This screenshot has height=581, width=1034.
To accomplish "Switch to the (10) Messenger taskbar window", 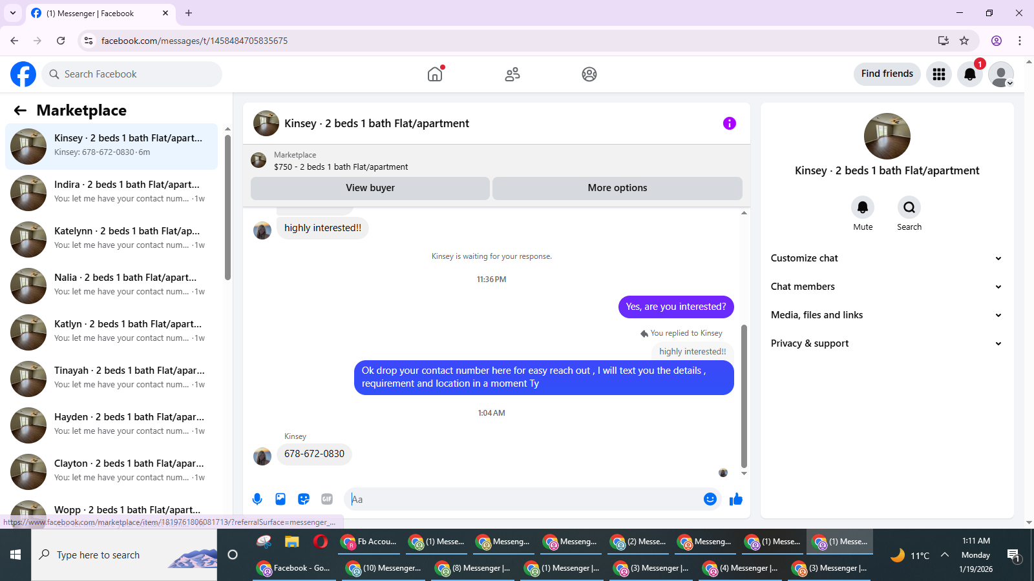I will [384, 568].
